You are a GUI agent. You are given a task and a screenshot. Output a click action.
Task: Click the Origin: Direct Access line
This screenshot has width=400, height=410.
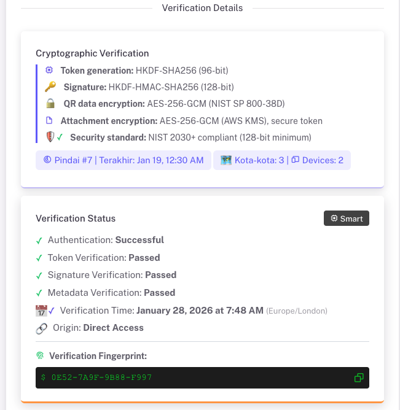click(x=98, y=328)
